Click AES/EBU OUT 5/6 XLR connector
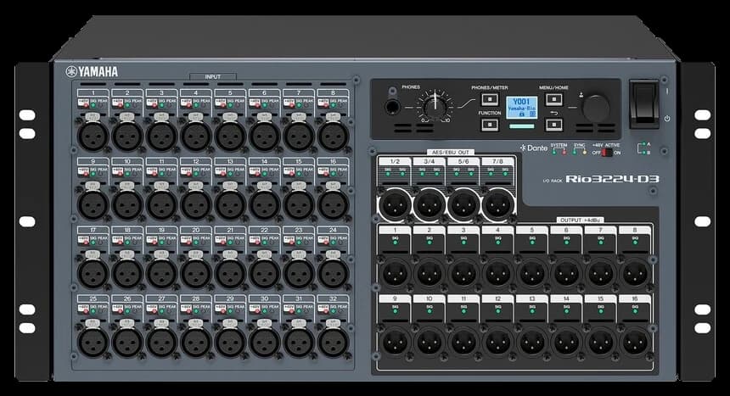The height and width of the screenshot is (396, 730). 463,204
